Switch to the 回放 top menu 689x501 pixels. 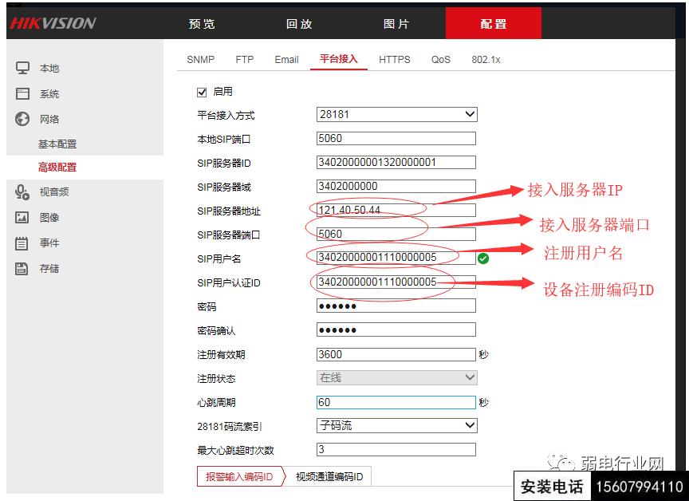(x=299, y=24)
